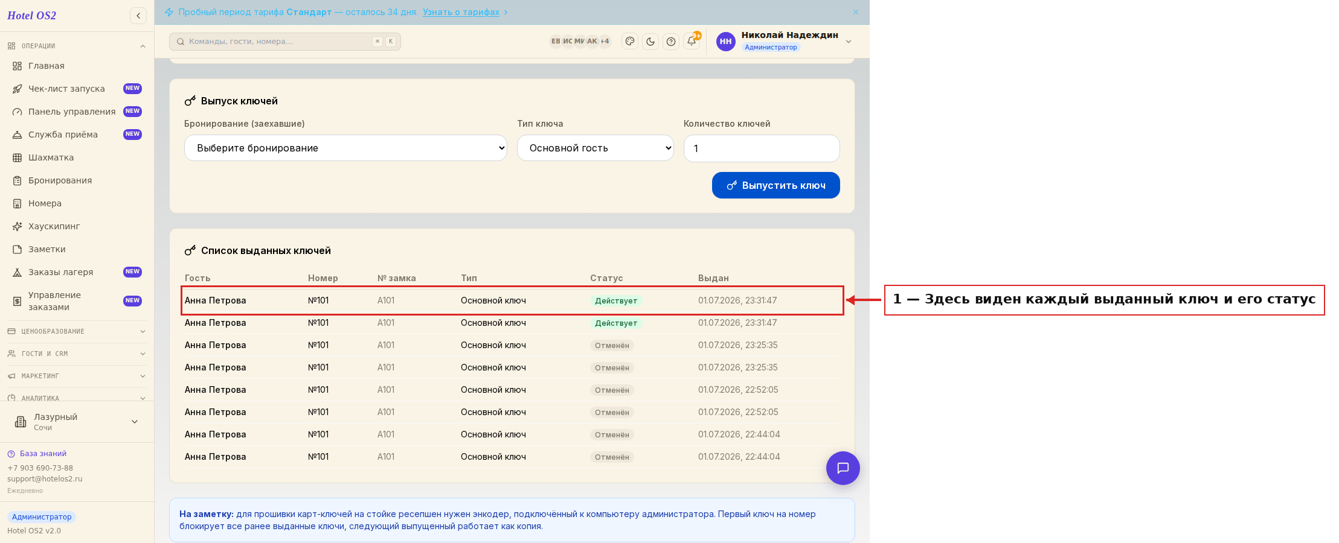Open the theme palette icon in header
This screenshot has width=1339, height=543.
pos(630,42)
